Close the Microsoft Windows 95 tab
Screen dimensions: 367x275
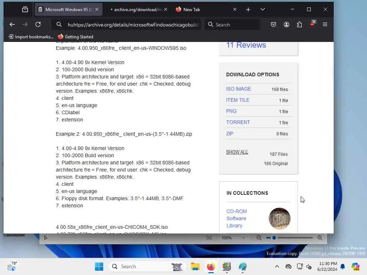coord(97,9)
